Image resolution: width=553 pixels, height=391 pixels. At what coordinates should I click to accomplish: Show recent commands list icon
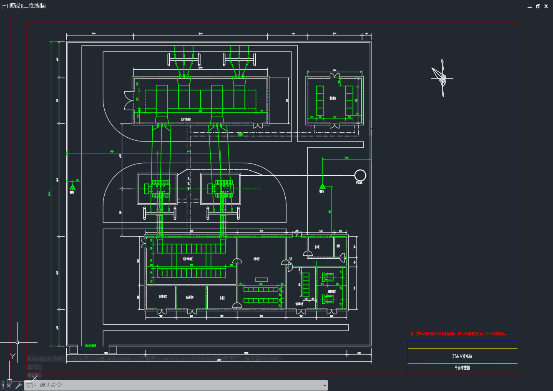coord(30,385)
